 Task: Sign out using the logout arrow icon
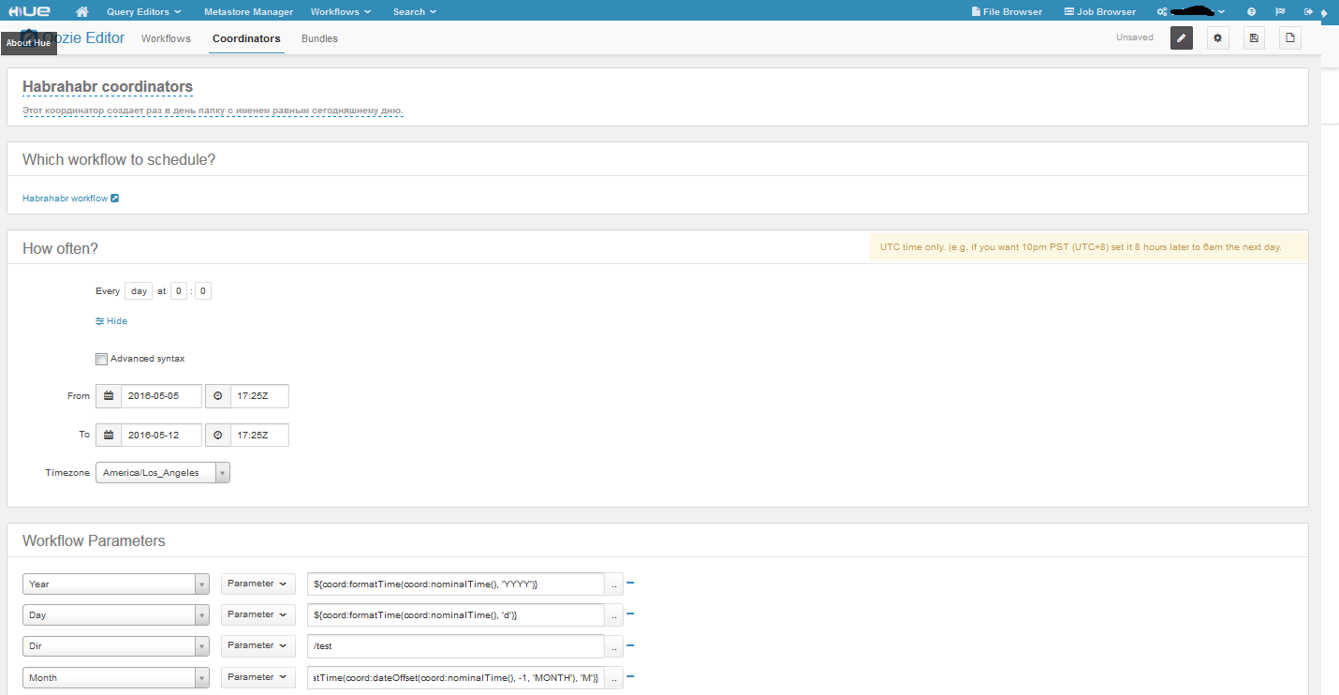(x=1308, y=11)
